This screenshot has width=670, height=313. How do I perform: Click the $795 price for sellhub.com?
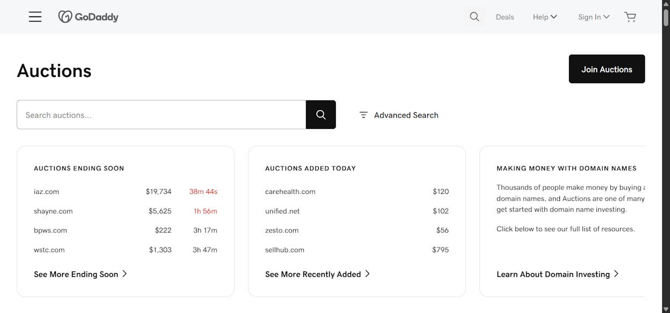pos(440,250)
